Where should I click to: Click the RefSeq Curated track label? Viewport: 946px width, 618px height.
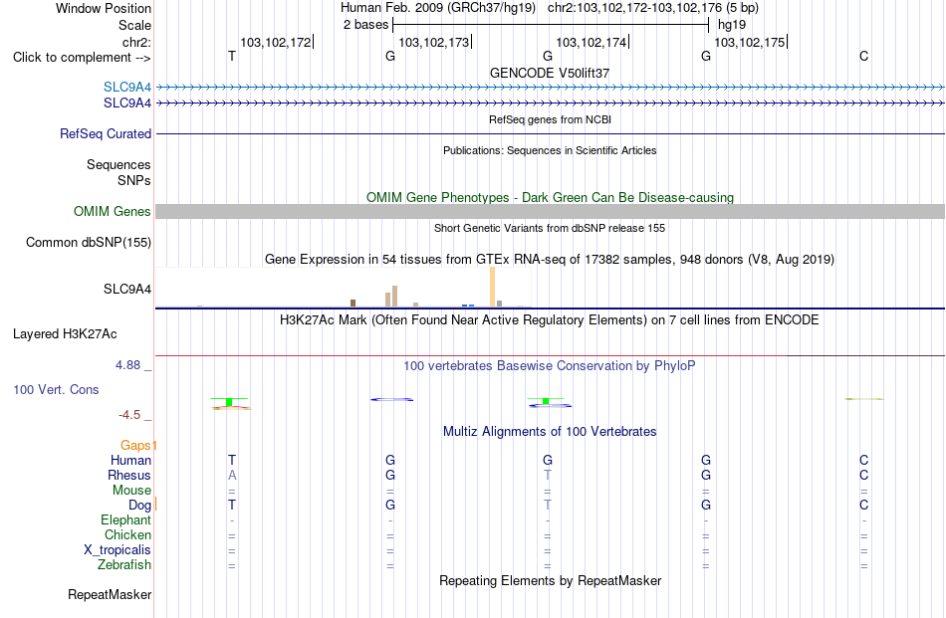(x=106, y=133)
